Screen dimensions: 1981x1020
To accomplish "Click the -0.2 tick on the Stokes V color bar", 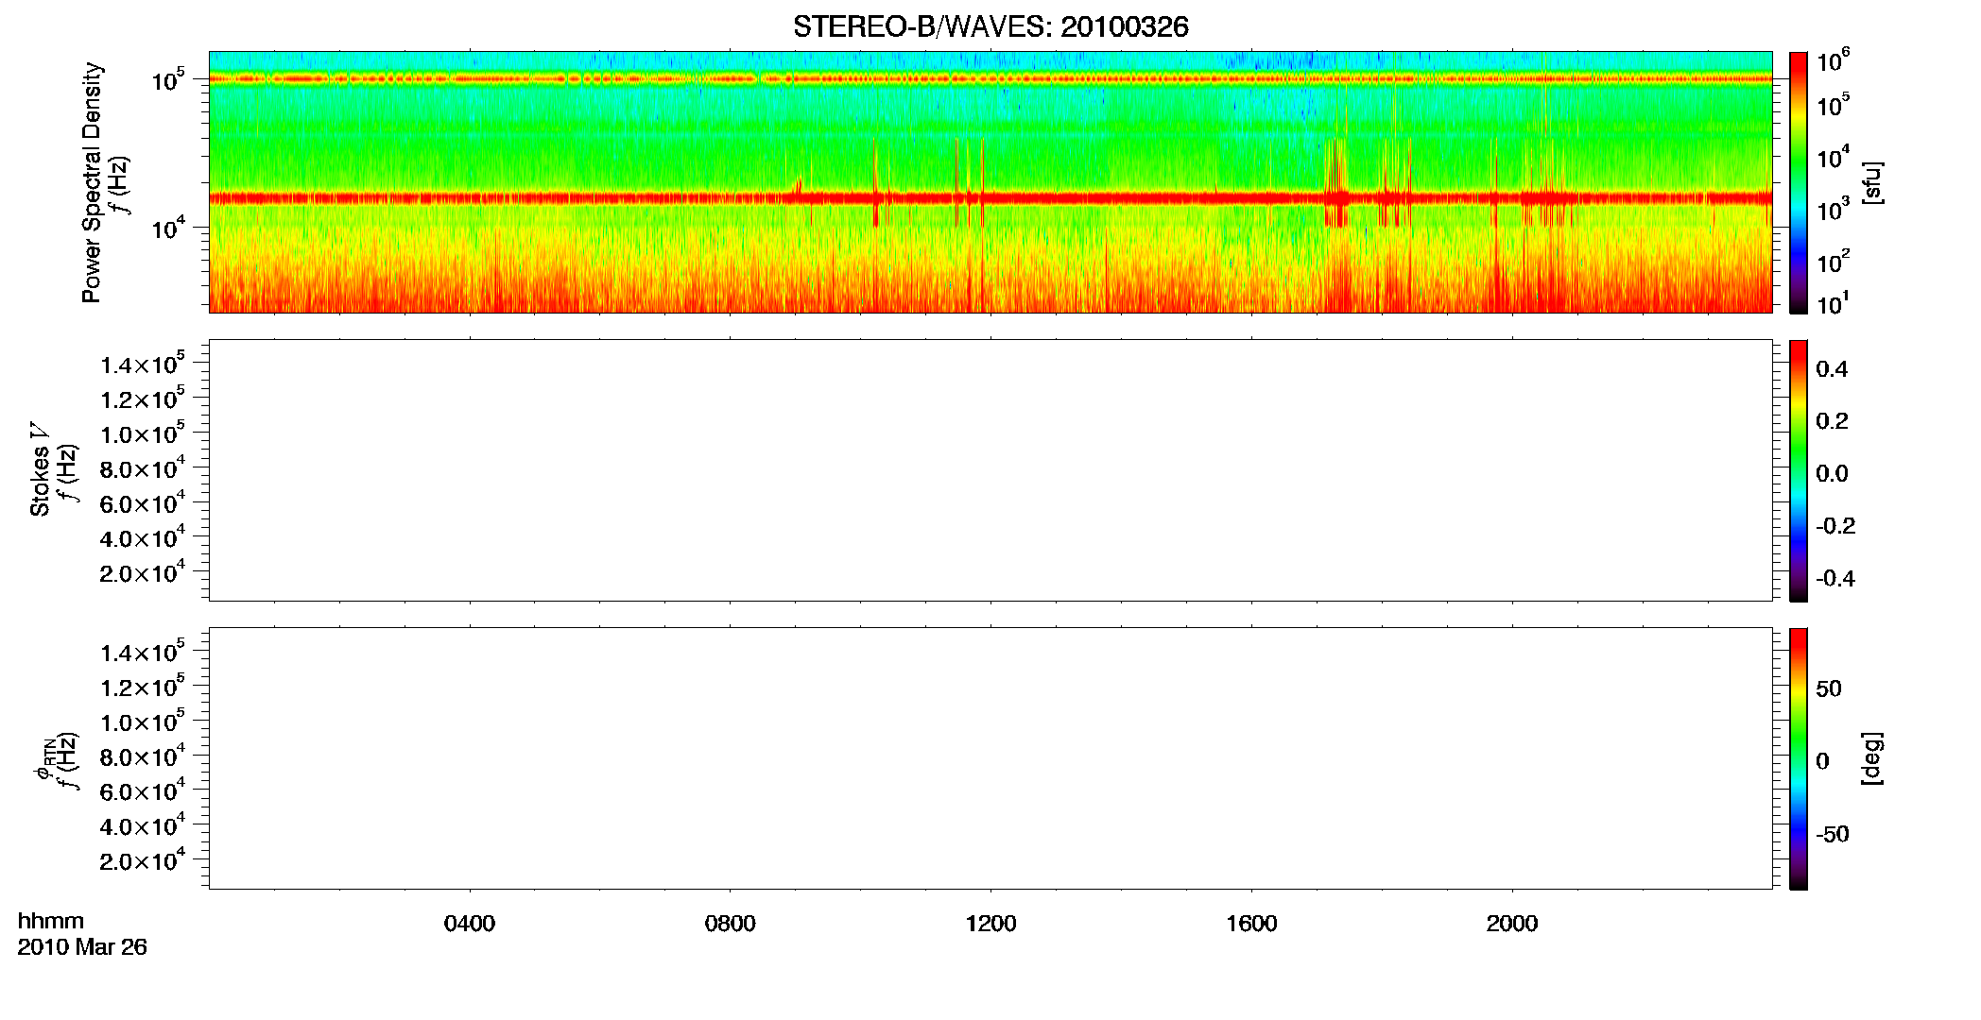I will [x=1835, y=526].
